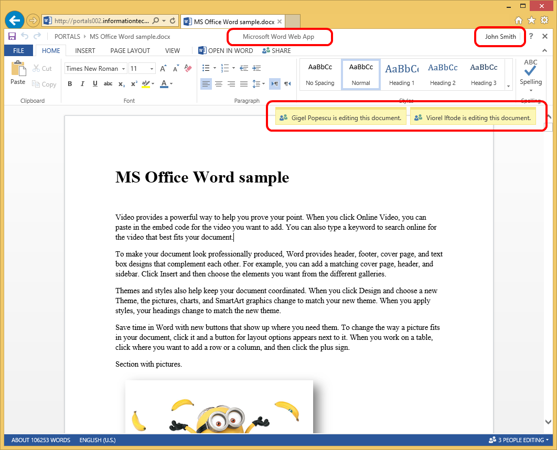Click the PORTALS breadcrumb link

point(67,37)
